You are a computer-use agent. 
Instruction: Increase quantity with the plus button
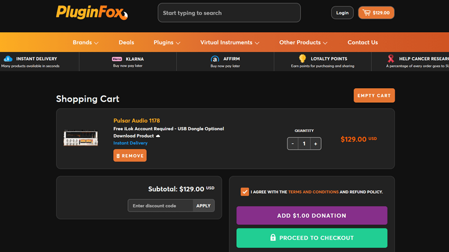pyautogui.click(x=316, y=144)
